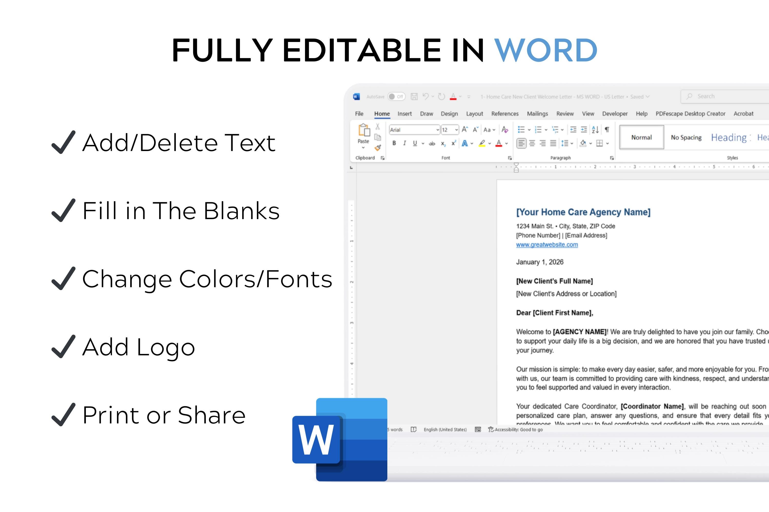
Task: Open the File tab
Action: click(x=359, y=114)
